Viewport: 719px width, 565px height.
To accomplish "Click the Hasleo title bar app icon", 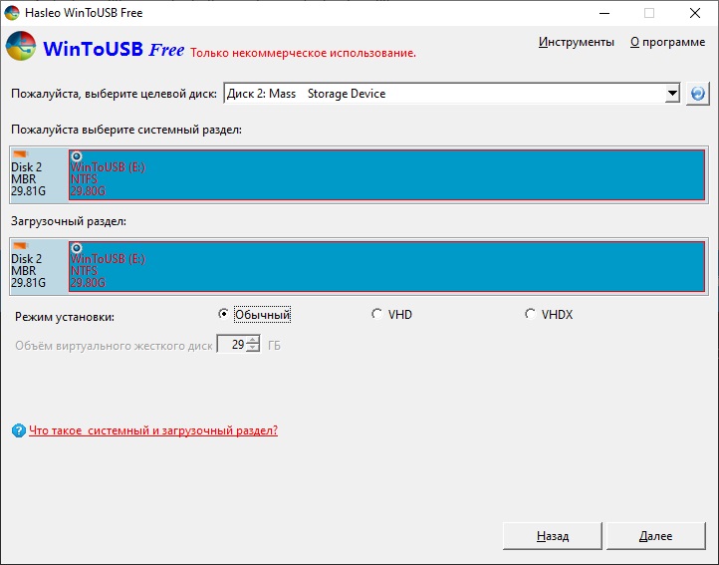I will pos(12,12).
